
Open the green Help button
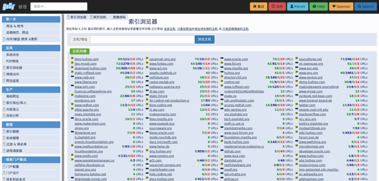click(x=318, y=7)
